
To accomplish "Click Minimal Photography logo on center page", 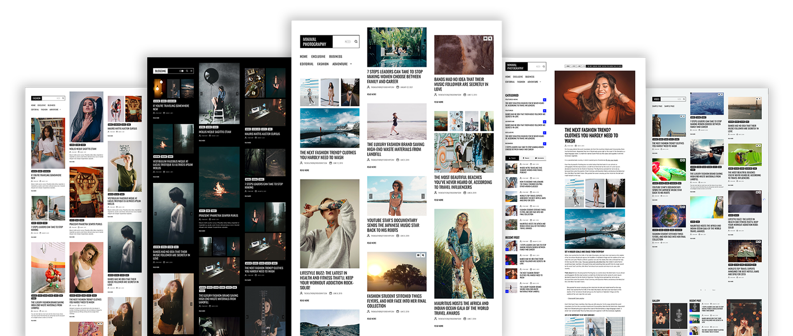I will tap(316, 42).
